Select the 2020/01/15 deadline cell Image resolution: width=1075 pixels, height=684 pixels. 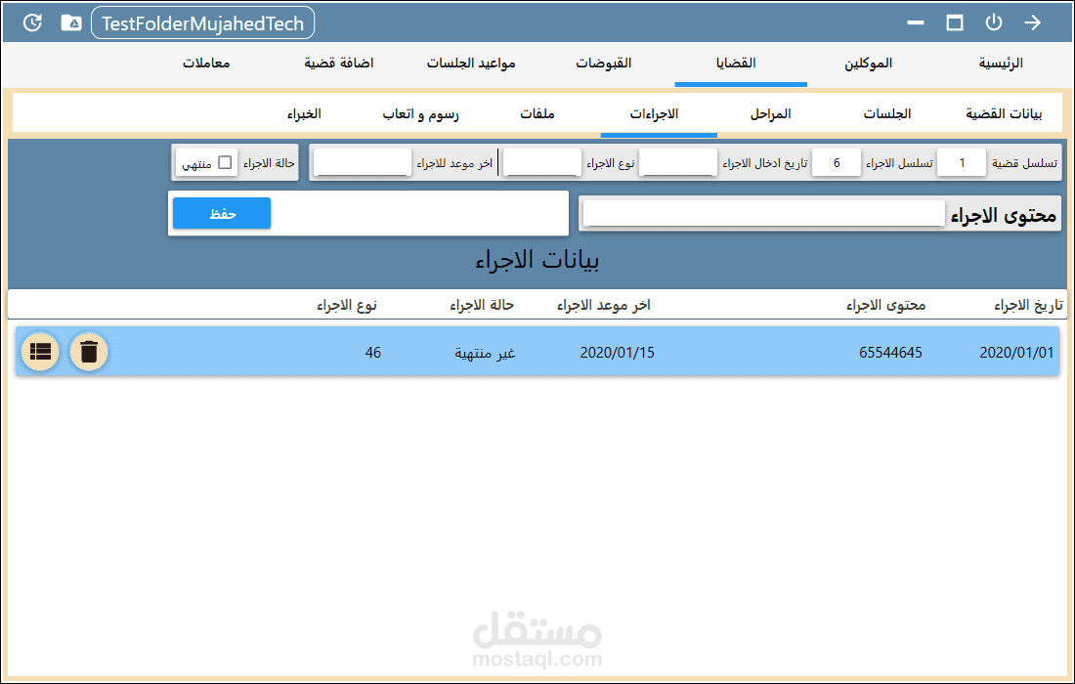click(617, 353)
